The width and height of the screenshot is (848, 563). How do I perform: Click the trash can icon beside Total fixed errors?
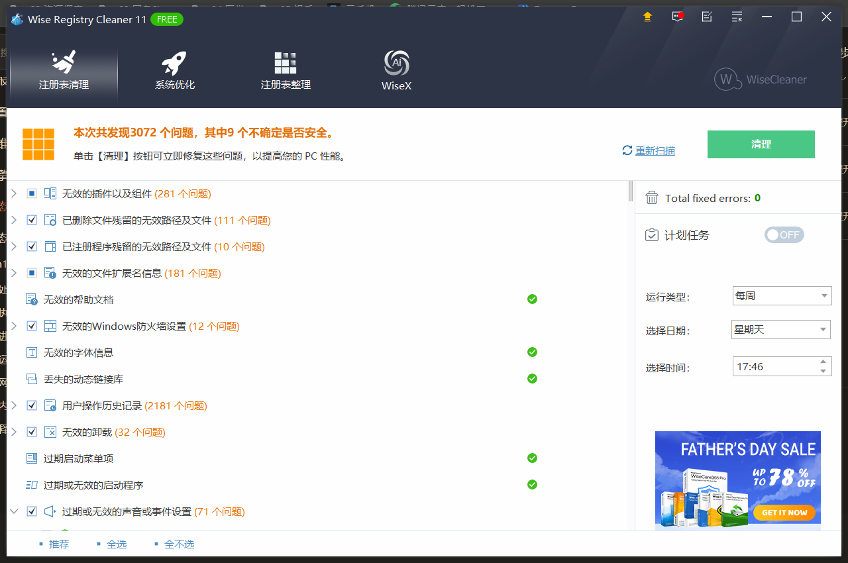(x=652, y=197)
